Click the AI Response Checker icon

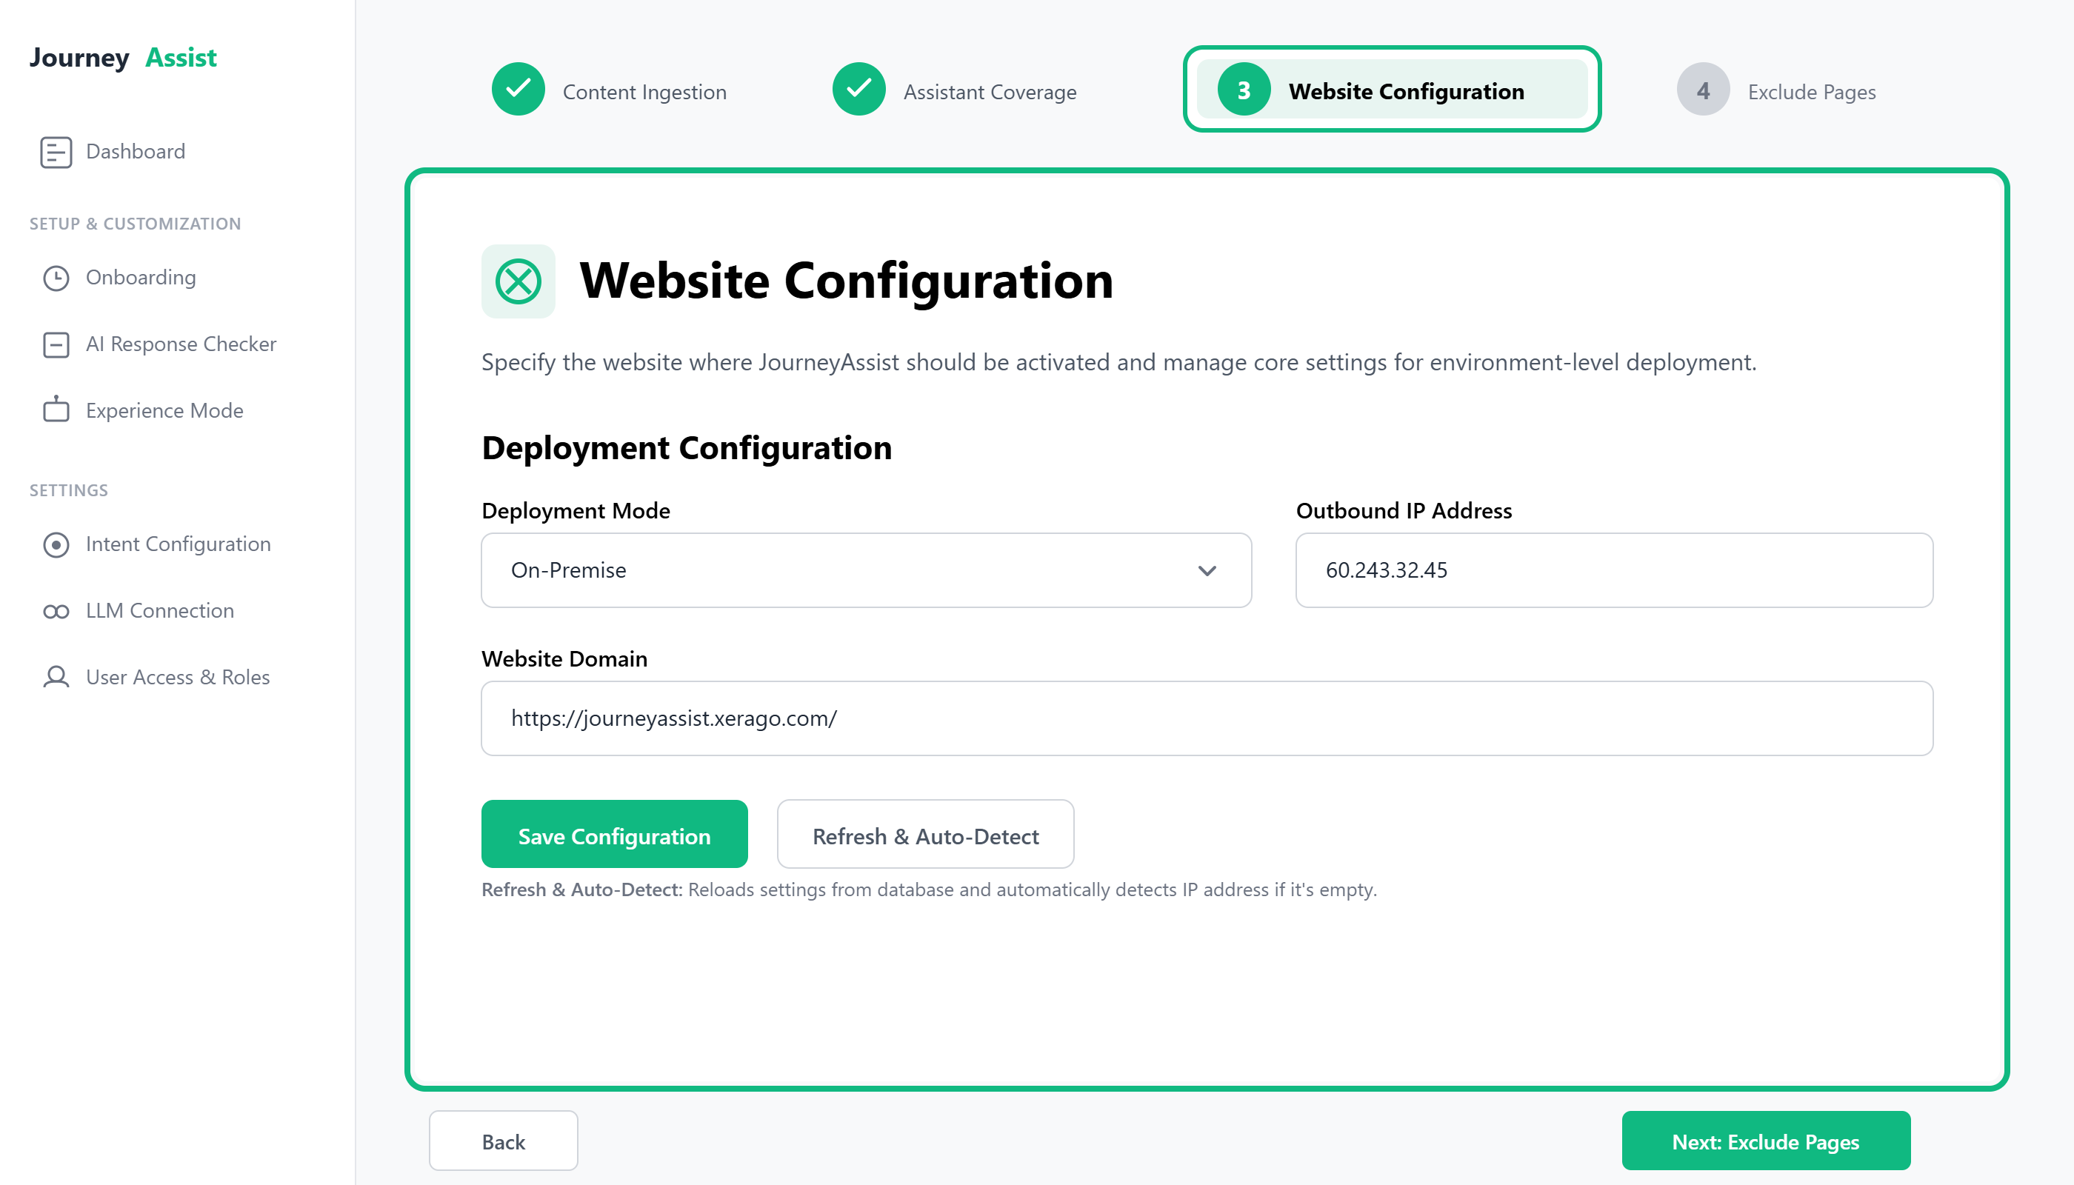point(56,345)
